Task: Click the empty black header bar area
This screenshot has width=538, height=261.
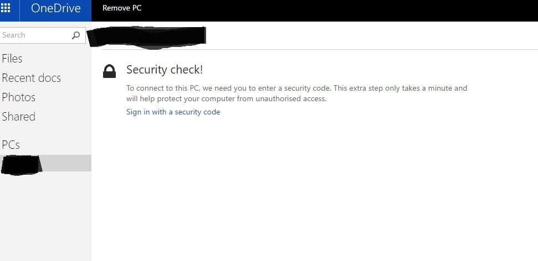Action: point(332,10)
